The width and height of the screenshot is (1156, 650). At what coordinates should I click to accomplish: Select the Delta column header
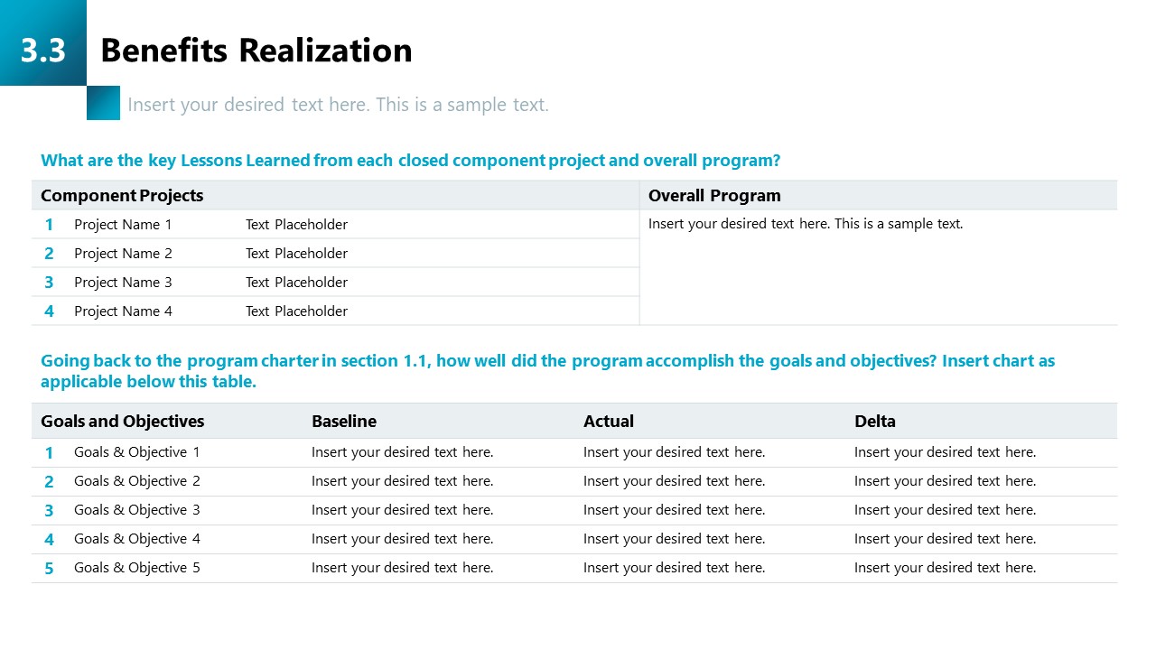click(875, 422)
